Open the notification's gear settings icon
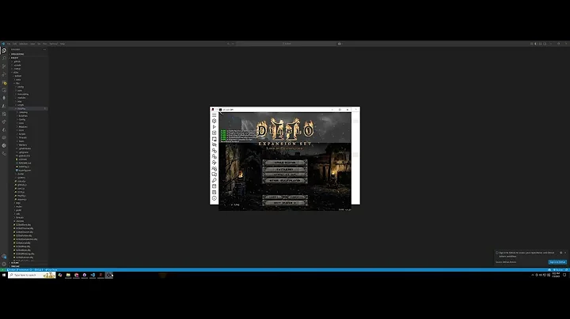The image size is (570, 319). click(561, 253)
